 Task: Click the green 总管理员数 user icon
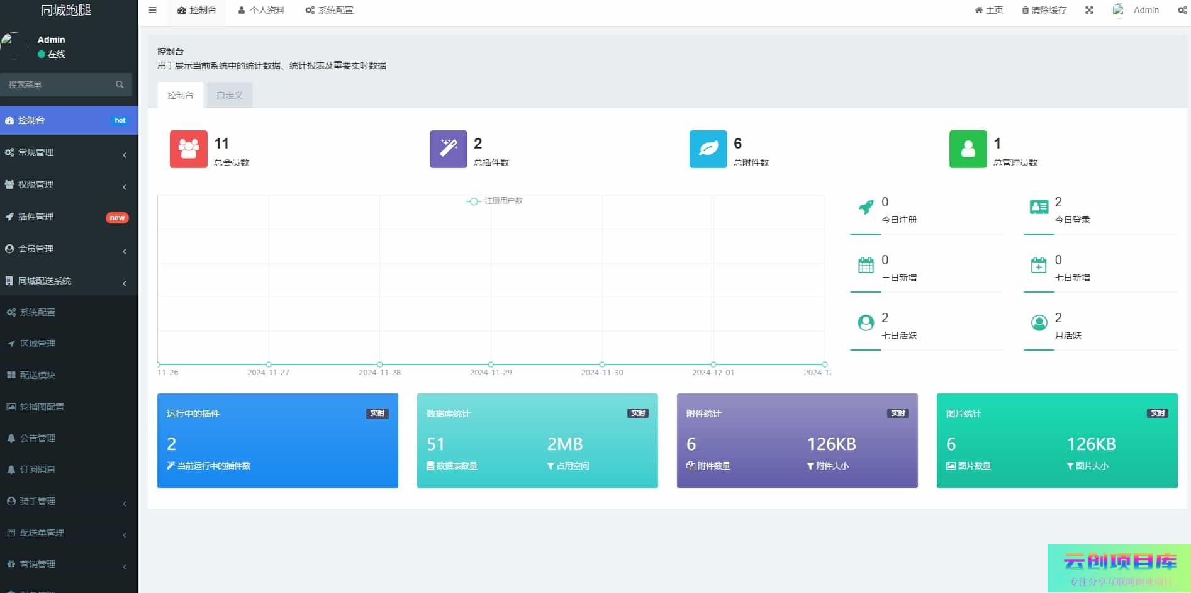point(968,149)
